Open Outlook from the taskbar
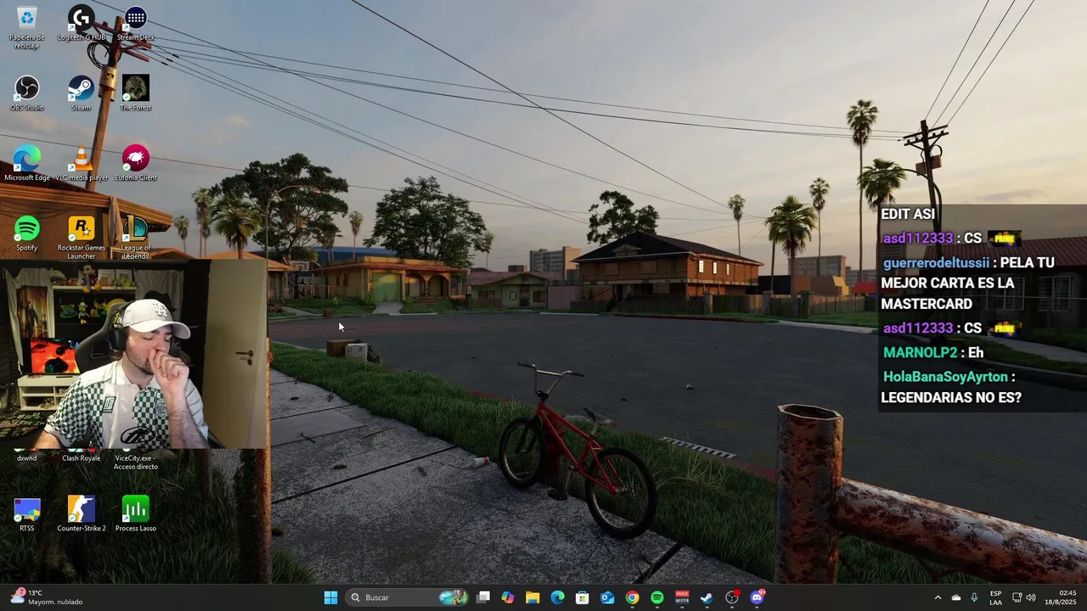 [x=607, y=597]
